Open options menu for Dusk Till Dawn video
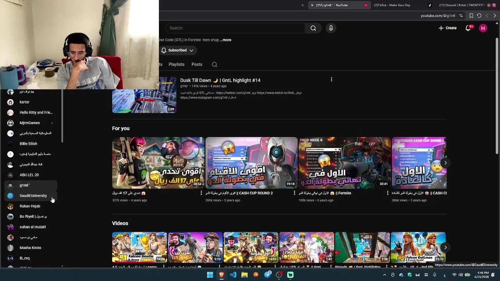 click(331, 80)
